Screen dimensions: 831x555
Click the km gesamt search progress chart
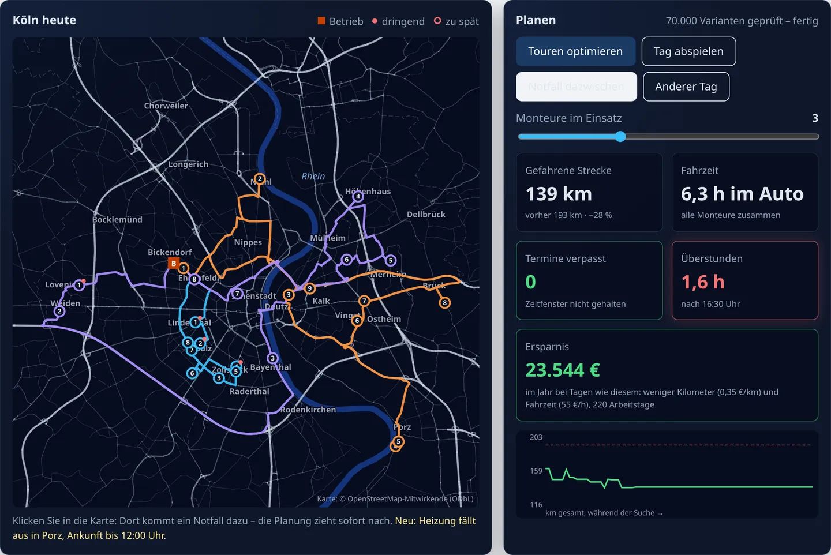[x=667, y=474]
